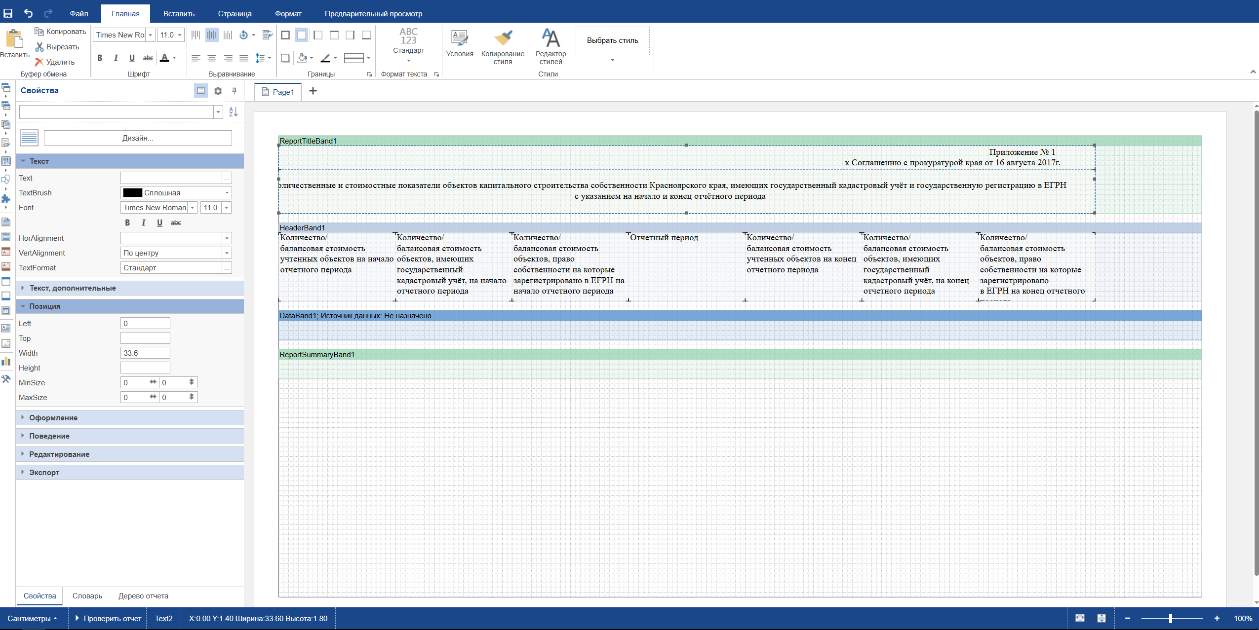This screenshot has width=1259, height=630.
Task: Click the zoom slider handle
Action: pyautogui.click(x=1170, y=619)
